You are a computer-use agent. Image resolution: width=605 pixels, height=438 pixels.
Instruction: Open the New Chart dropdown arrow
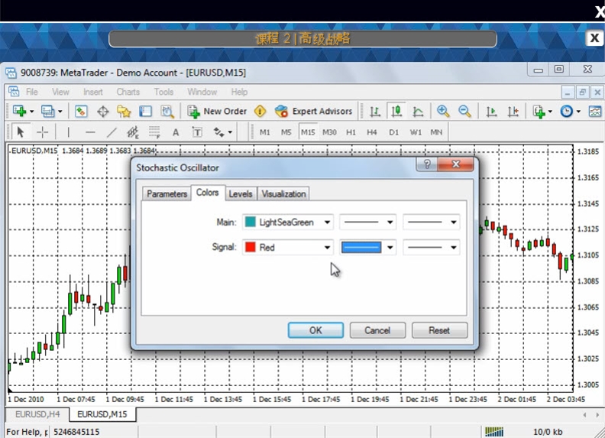[x=31, y=112]
